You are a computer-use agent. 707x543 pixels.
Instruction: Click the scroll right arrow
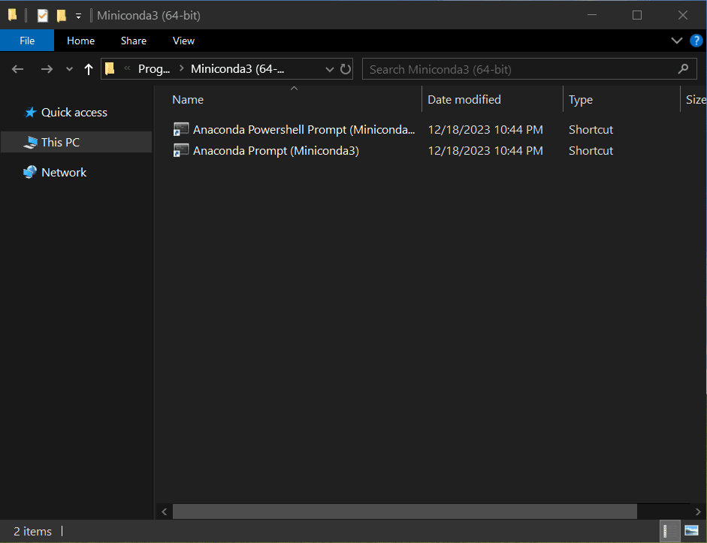697,511
